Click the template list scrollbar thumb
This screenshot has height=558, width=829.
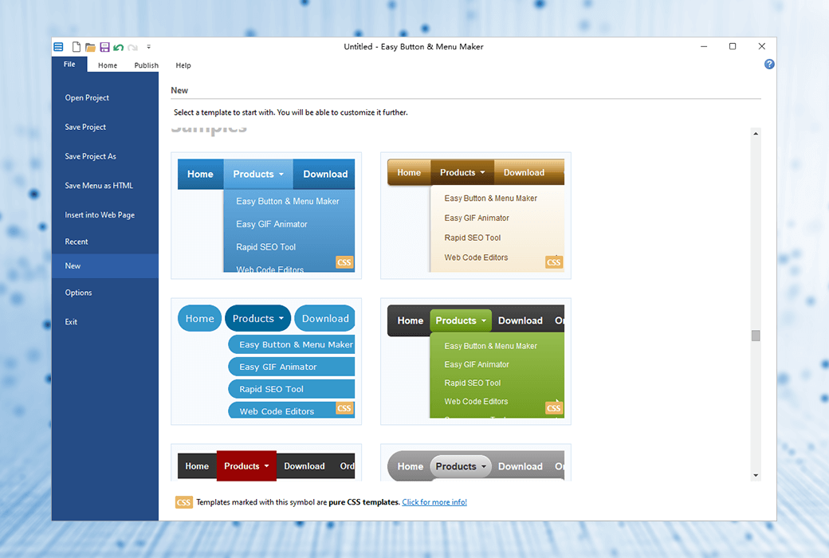pyautogui.click(x=756, y=336)
